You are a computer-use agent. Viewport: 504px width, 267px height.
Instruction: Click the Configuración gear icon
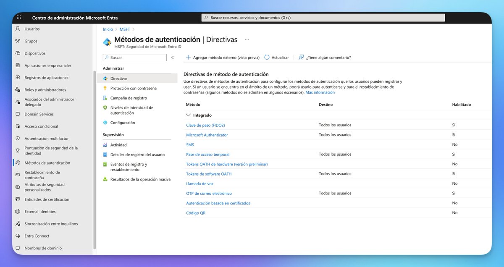(x=105, y=123)
